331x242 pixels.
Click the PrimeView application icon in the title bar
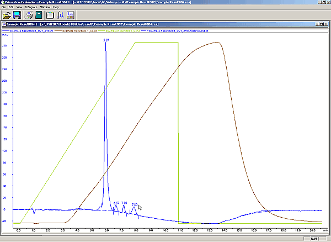pyautogui.click(x=3, y=2)
